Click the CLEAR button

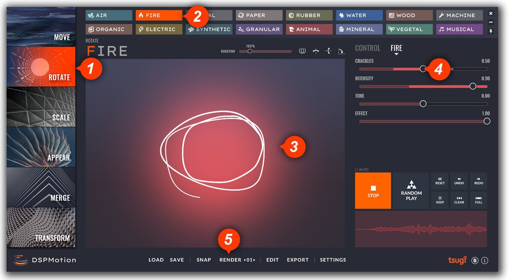(459, 200)
